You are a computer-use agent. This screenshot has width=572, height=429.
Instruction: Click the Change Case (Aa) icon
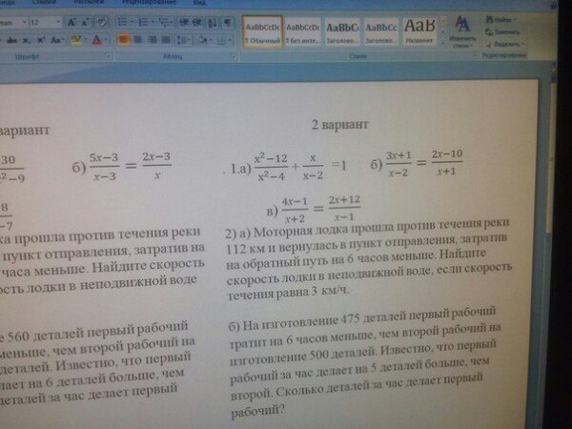click(x=56, y=40)
